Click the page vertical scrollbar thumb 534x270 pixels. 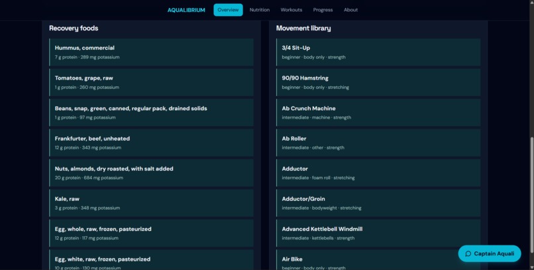(531, 195)
